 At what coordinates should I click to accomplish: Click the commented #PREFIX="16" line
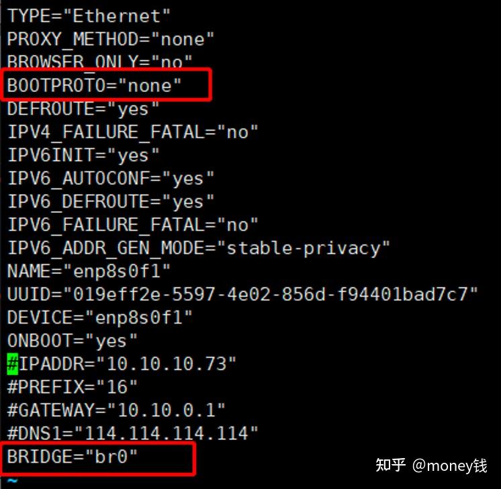tap(73, 387)
